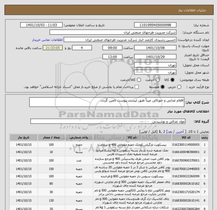Click the بعد pagination link

pos(170,132)
